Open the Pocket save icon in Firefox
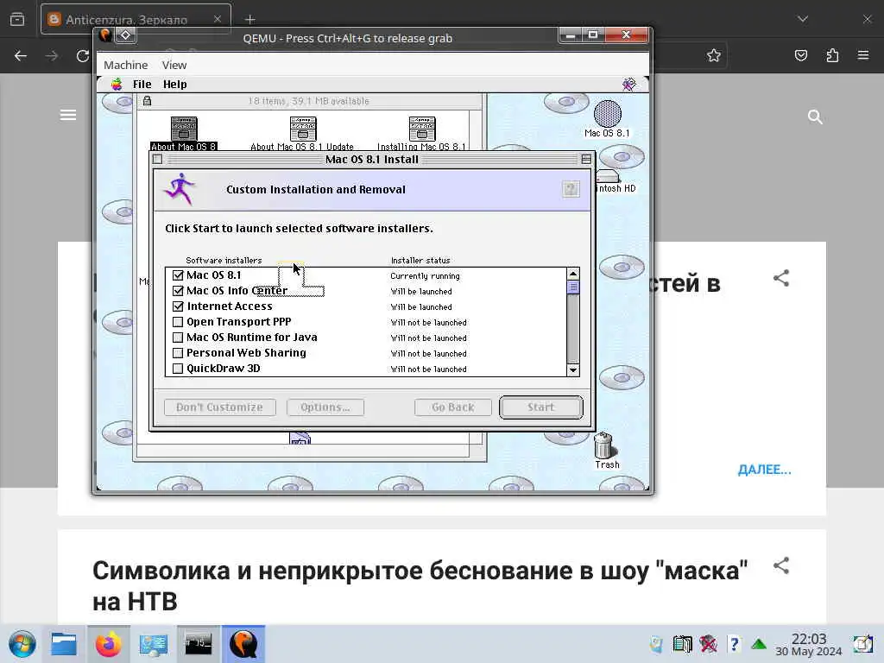884x663 pixels. tap(800, 55)
